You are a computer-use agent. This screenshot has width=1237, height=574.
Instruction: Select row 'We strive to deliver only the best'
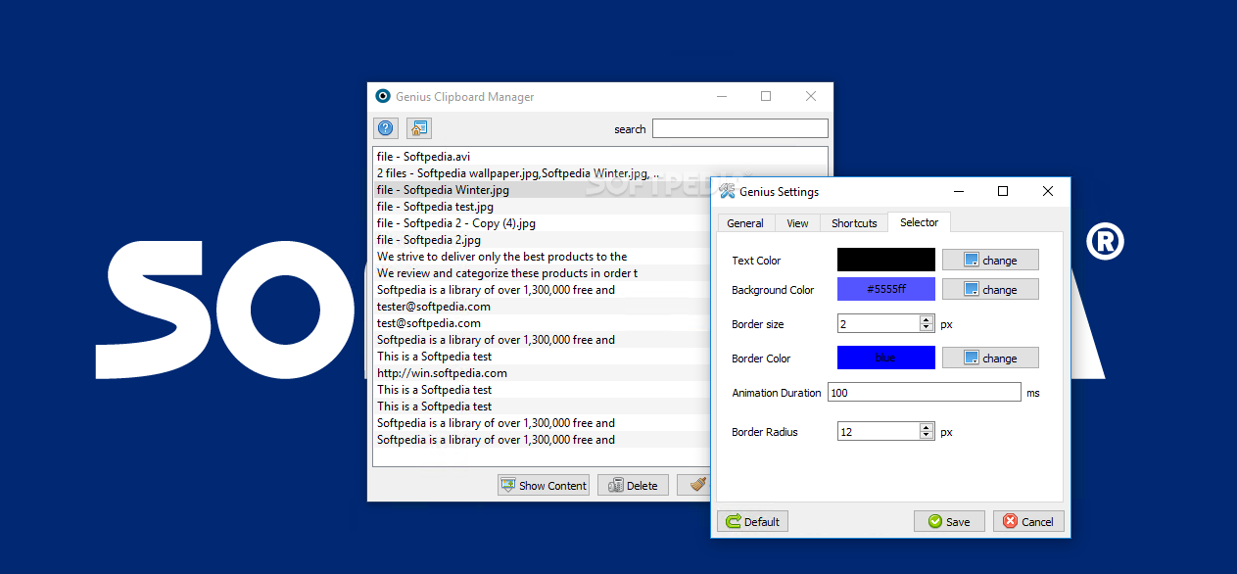(543, 256)
